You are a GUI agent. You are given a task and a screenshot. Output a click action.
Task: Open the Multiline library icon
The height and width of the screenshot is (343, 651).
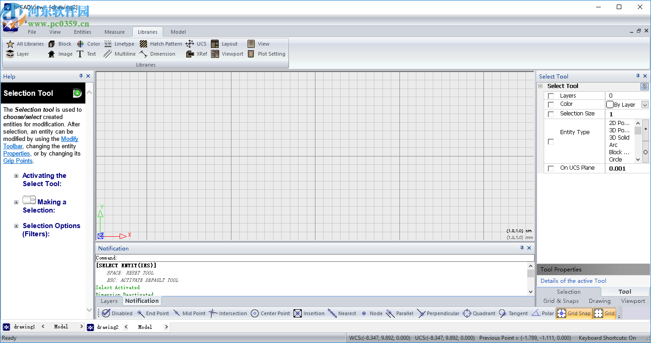[108, 54]
